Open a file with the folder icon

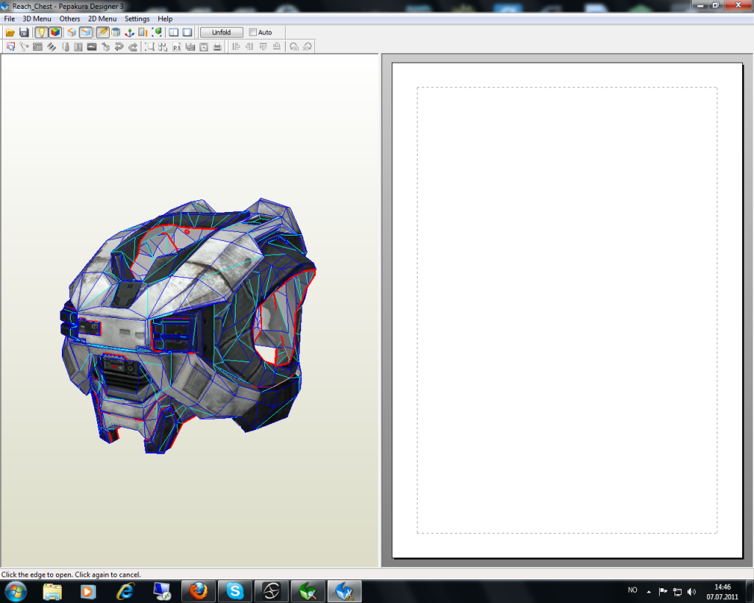coord(10,32)
